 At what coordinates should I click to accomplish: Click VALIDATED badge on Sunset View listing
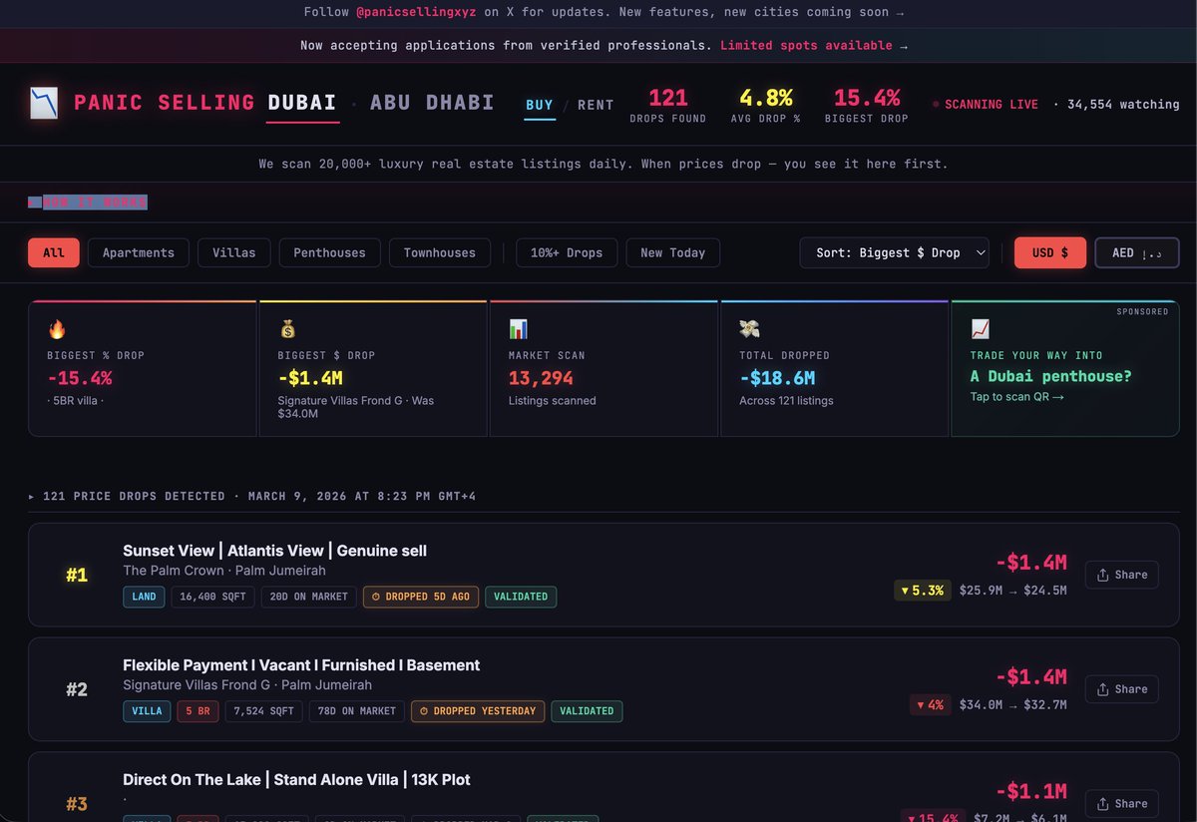[521, 597]
